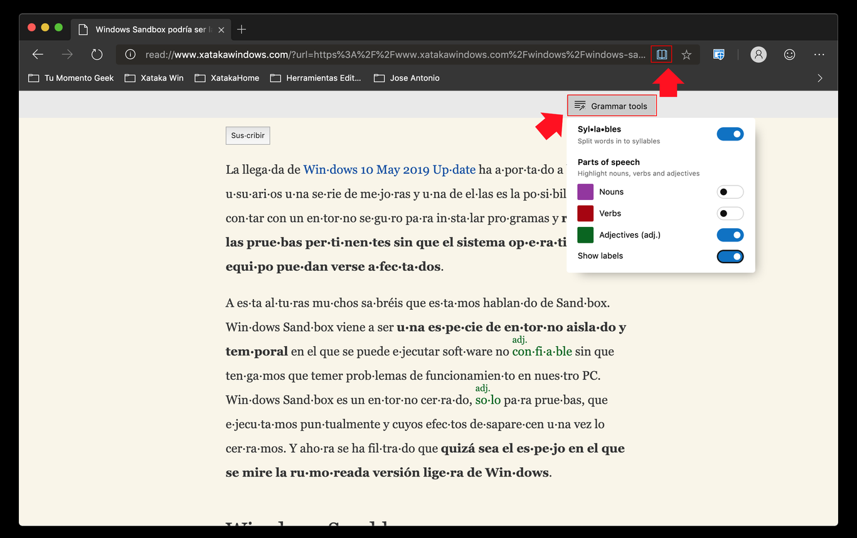Screen dimensions: 857x538
Task: Expand the bookmarks bar overflow chevron
Action: click(x=819, y=78)
